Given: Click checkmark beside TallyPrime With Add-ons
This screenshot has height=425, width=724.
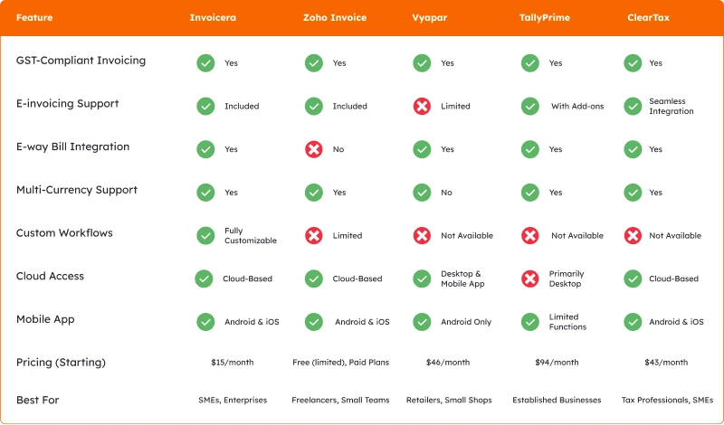Looking at the screenshot, I should point(530,106).
